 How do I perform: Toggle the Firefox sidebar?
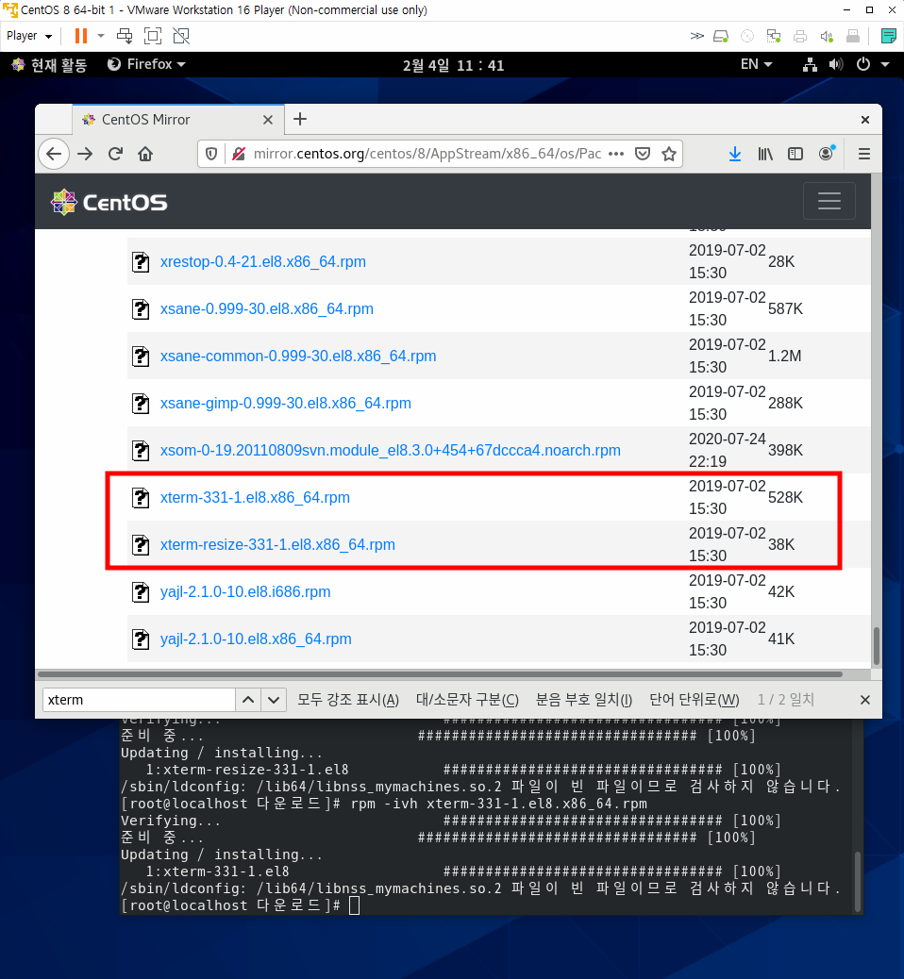(x=795, y=154)
